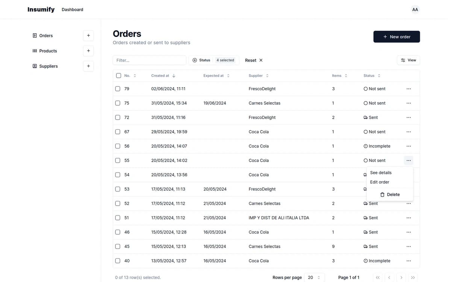Viewport: 451px width, 282px height.
Task: Click the Not sent status of order 67
Action: 374,132
